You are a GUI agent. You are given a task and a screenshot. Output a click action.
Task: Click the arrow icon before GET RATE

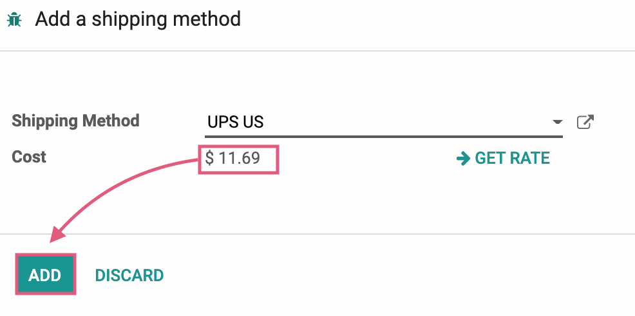tap(463, 158)
